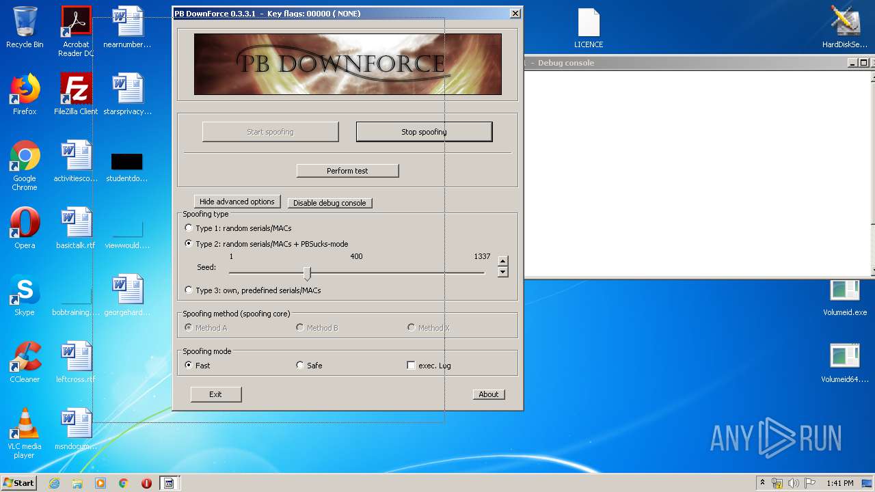Select the starsprivacy document icon
Image resolution: width=875 pixels, height=492 pixels.
click(x=127, y=94)
